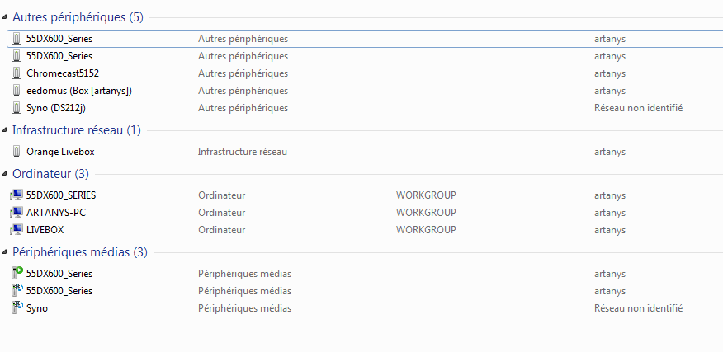The width and height of the screenshot is (723, 352).
Task: Click WORKGROUP in the ARTANYS-PC row
Action: click(426, 213)
